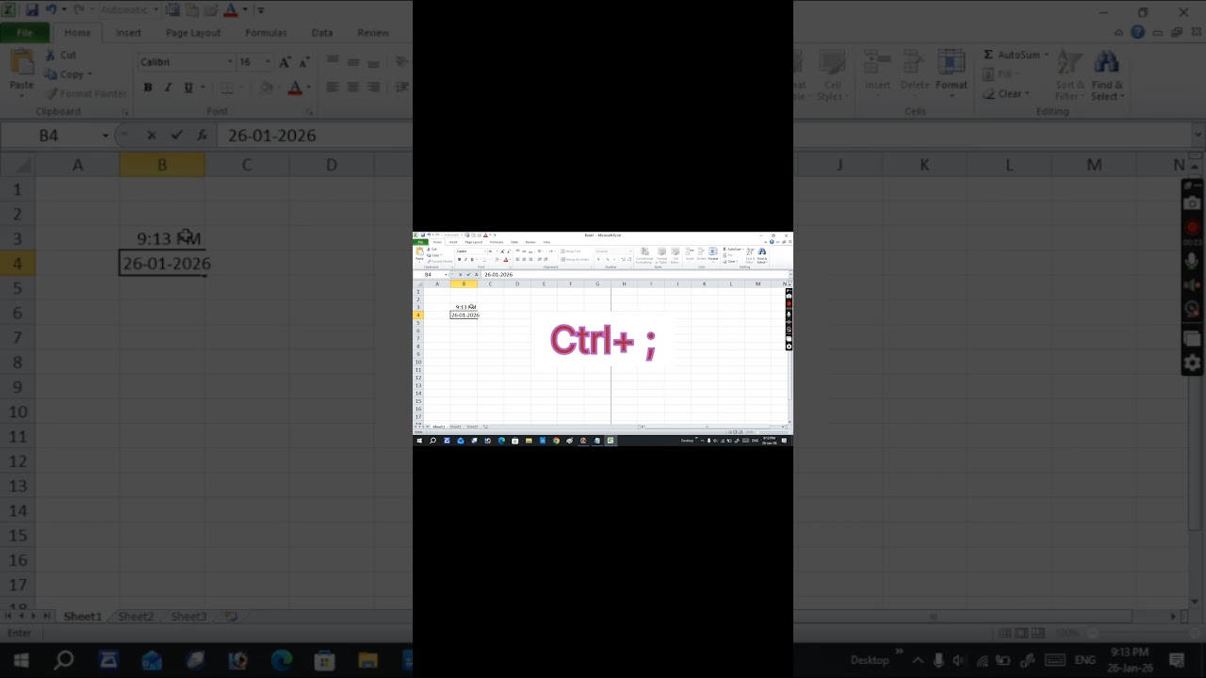Click Find & Select binoculars in enlarged background
This screenshot has width=1206, height=678.
point(1106,63)
